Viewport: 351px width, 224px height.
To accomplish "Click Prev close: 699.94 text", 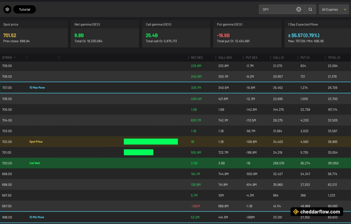I will (16, 41).
